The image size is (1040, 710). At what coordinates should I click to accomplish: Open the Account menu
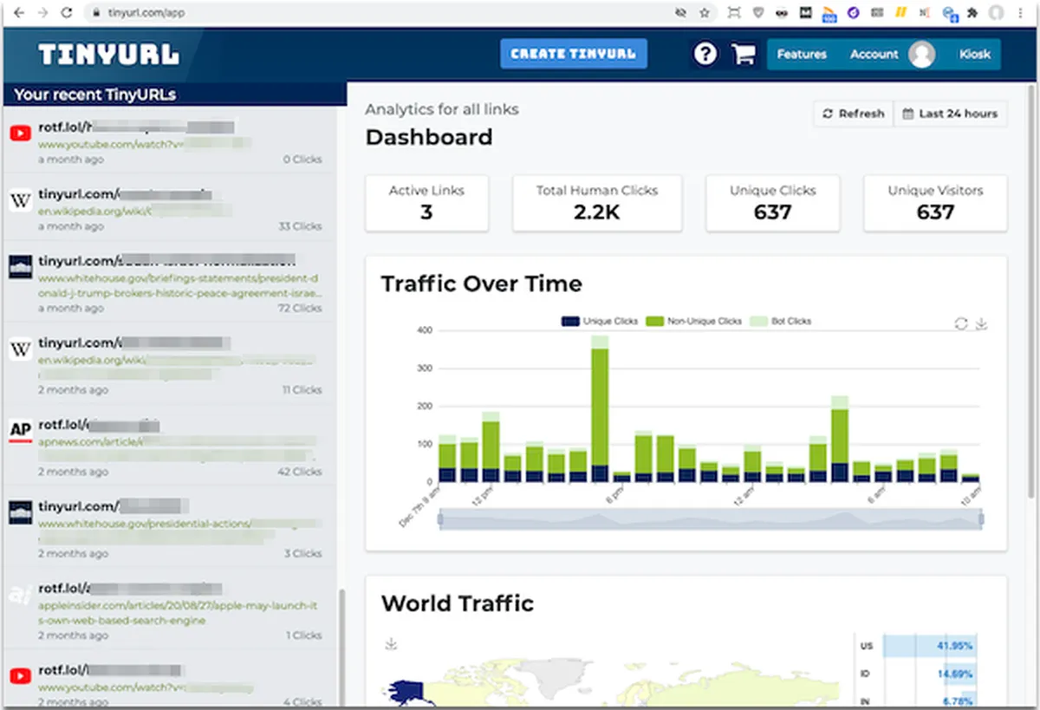[874, 54]
